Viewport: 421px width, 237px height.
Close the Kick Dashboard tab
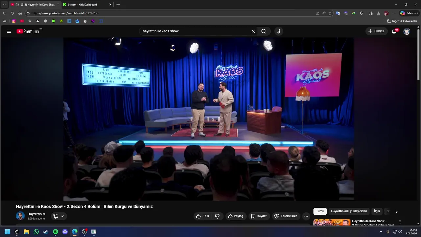click(110, 5)
